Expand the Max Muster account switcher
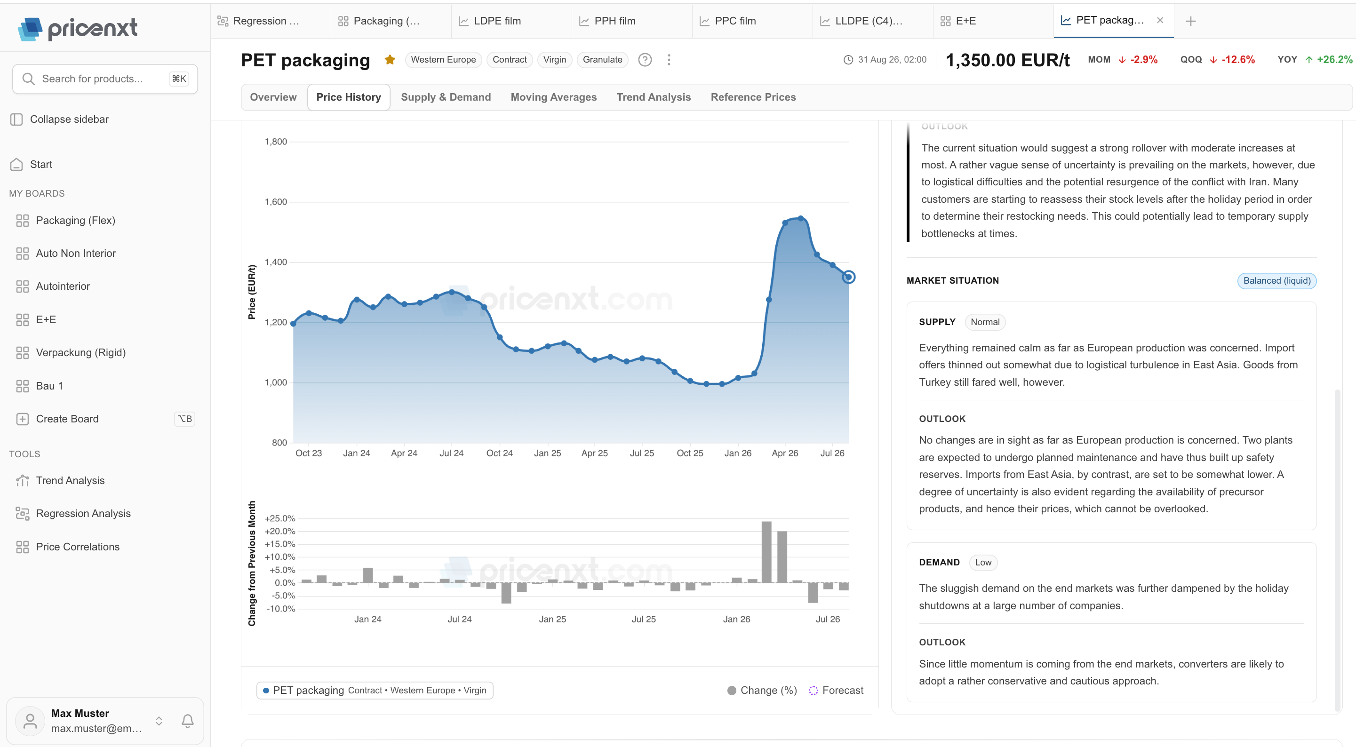This screenshot has height=747, width=1356. point(159,721)
